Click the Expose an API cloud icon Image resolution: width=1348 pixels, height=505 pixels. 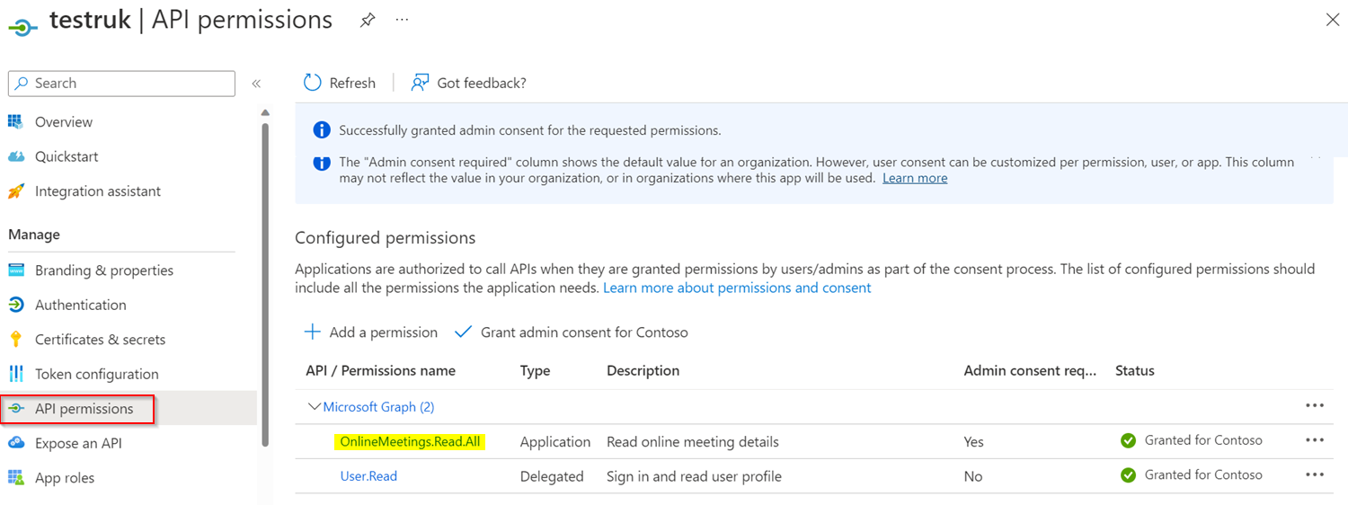[x=16, y=443]
